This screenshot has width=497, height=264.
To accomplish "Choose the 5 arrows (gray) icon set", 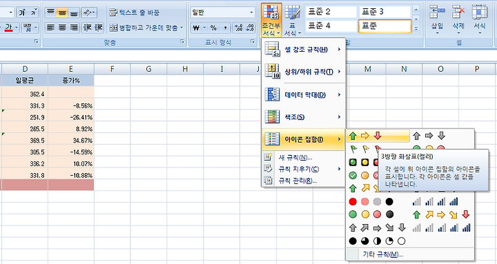I will (x=377, y=227).
